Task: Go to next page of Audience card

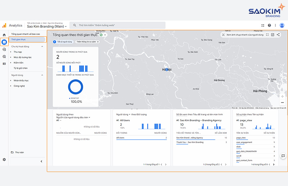Action: 166,164
